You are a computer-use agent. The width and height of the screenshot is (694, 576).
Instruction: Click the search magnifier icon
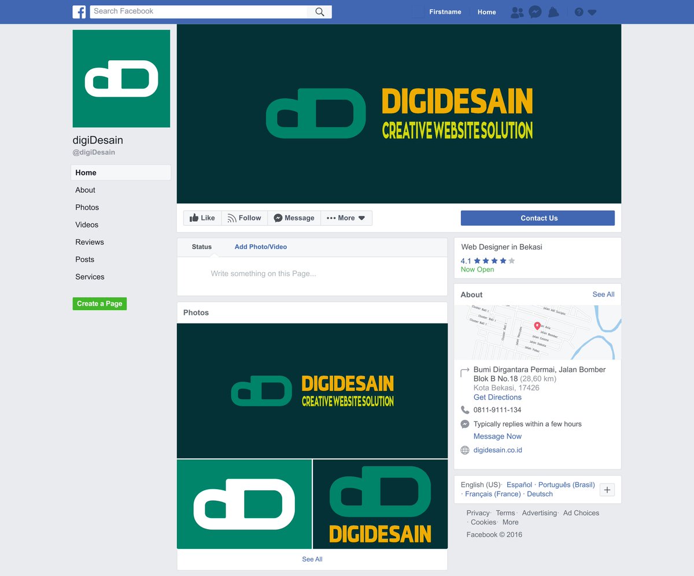[x=320, y=12]
